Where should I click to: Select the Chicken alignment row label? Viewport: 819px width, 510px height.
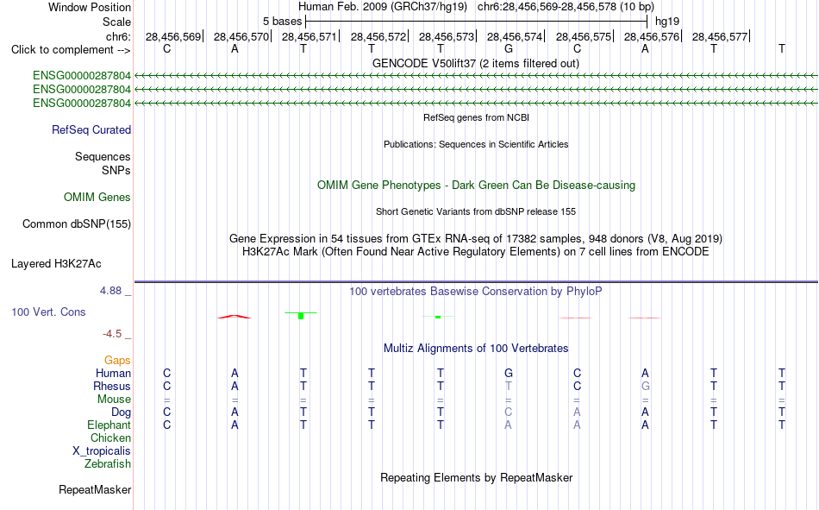(x=110, y=438)
